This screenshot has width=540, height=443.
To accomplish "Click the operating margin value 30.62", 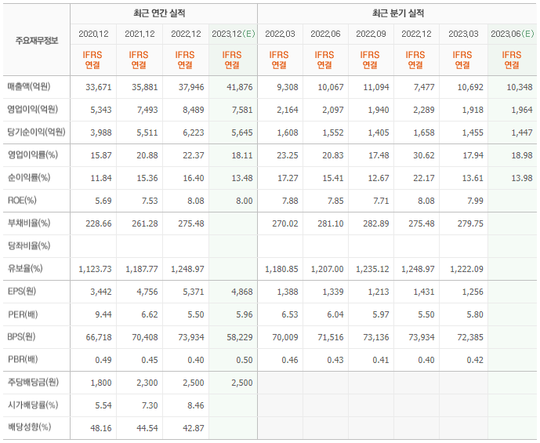I will tap(424, 155).
